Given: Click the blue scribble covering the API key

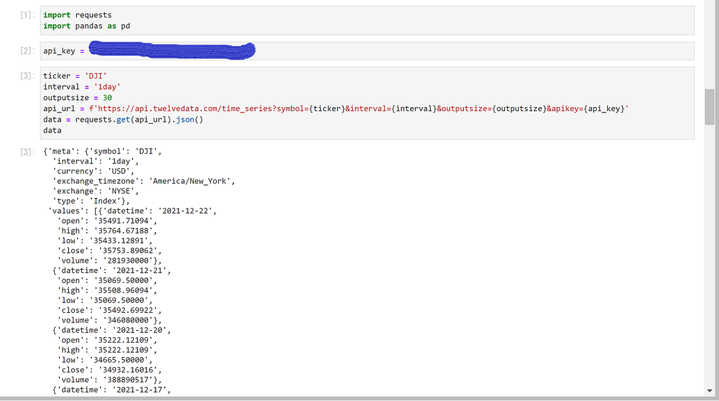Looking at the screenshot, I should point(174,50).
